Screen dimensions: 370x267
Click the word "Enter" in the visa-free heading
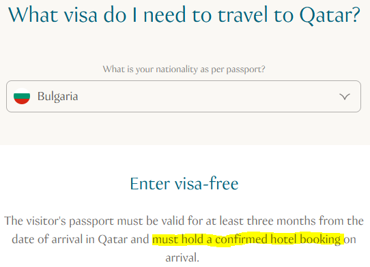point(150,184)
